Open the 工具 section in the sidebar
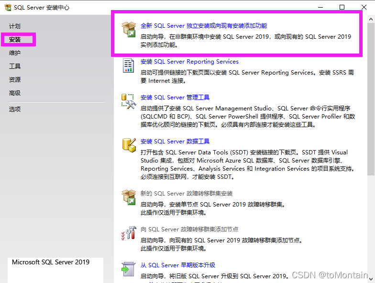 pyautogui.click(x=15, y=66)
